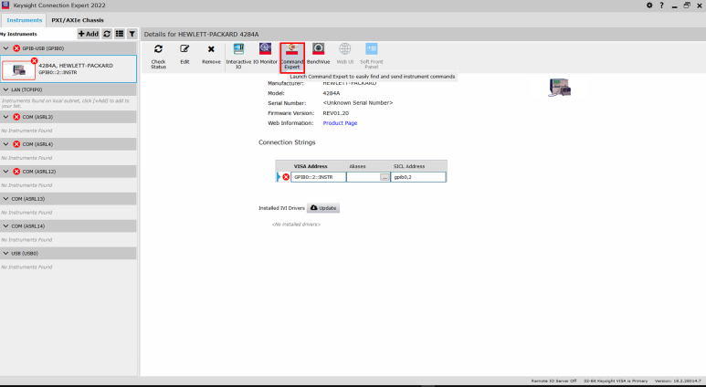Click the Check Status refresh icon
706x387 pixels.
[x=158, y=49]
